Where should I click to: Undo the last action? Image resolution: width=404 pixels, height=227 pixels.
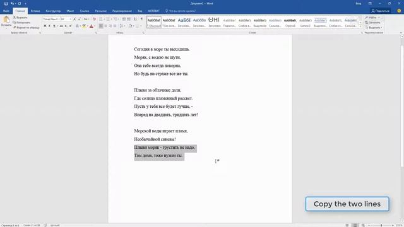pos(12,4)
